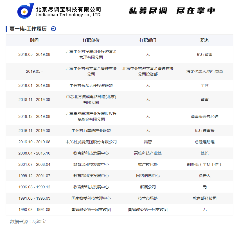Screen dimensions: 239x227
Task: Click the 私募尽调 尽在掌中 slogan
Action: pyautogui.click(x=172, y=11)
